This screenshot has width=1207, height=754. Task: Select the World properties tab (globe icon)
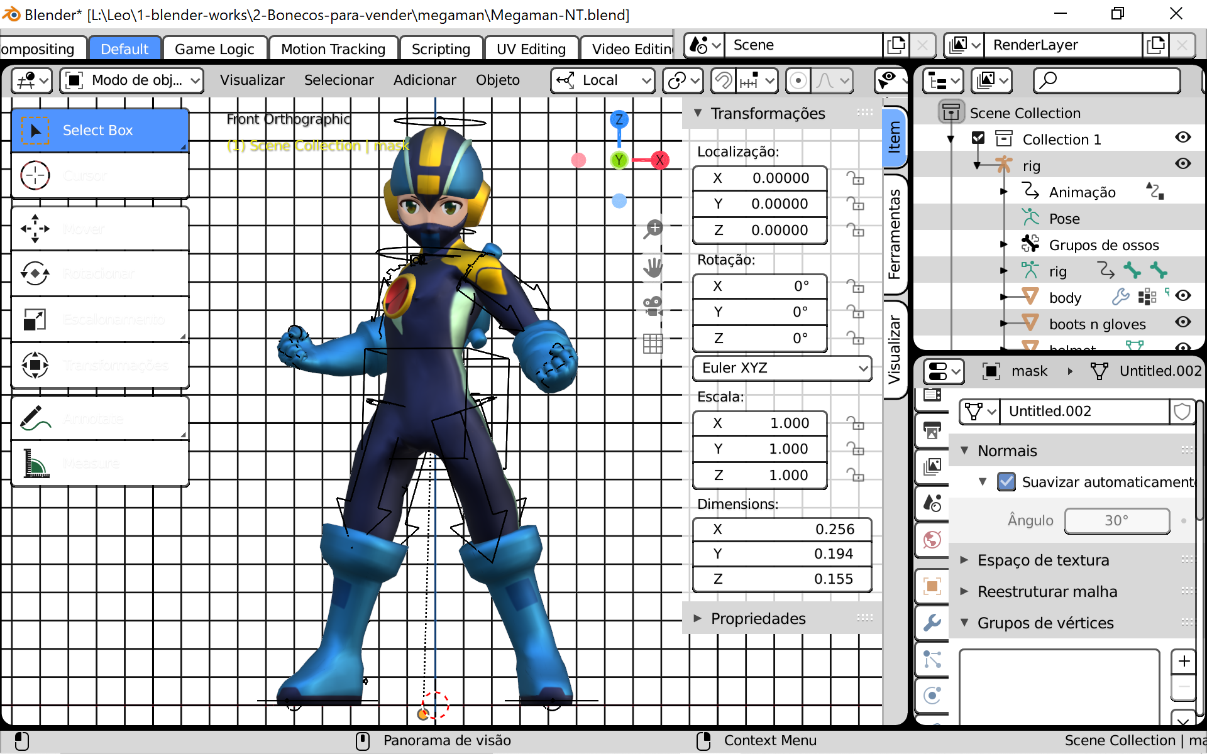[932, 539]
